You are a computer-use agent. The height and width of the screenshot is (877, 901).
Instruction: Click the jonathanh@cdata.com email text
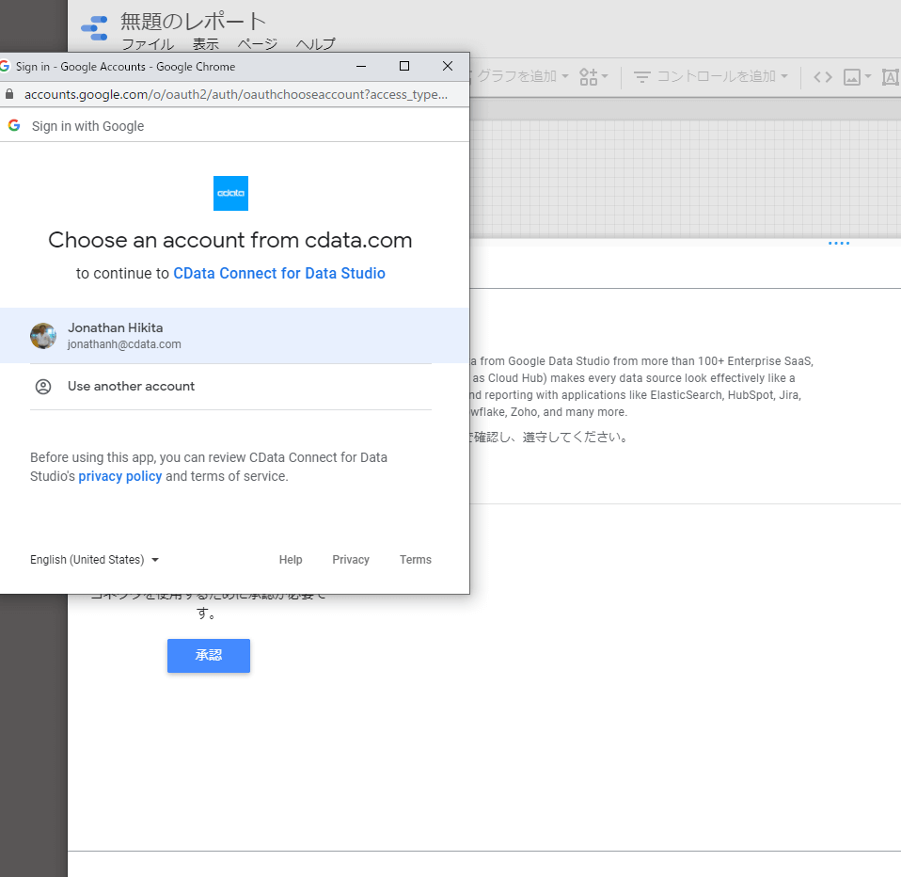point(124,343)
